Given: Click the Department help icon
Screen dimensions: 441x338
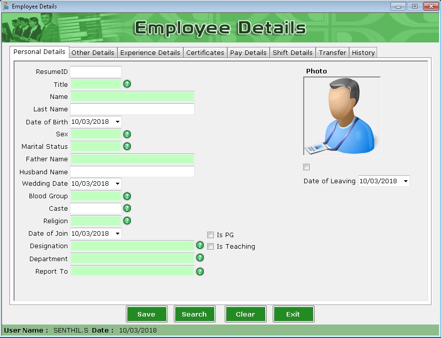Looking at the screenshot, I should tap(200, 258).
